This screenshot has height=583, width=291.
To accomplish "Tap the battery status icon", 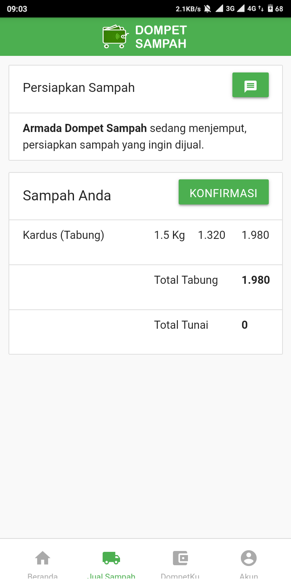I will pyautogui.click(x=270, y=9).
